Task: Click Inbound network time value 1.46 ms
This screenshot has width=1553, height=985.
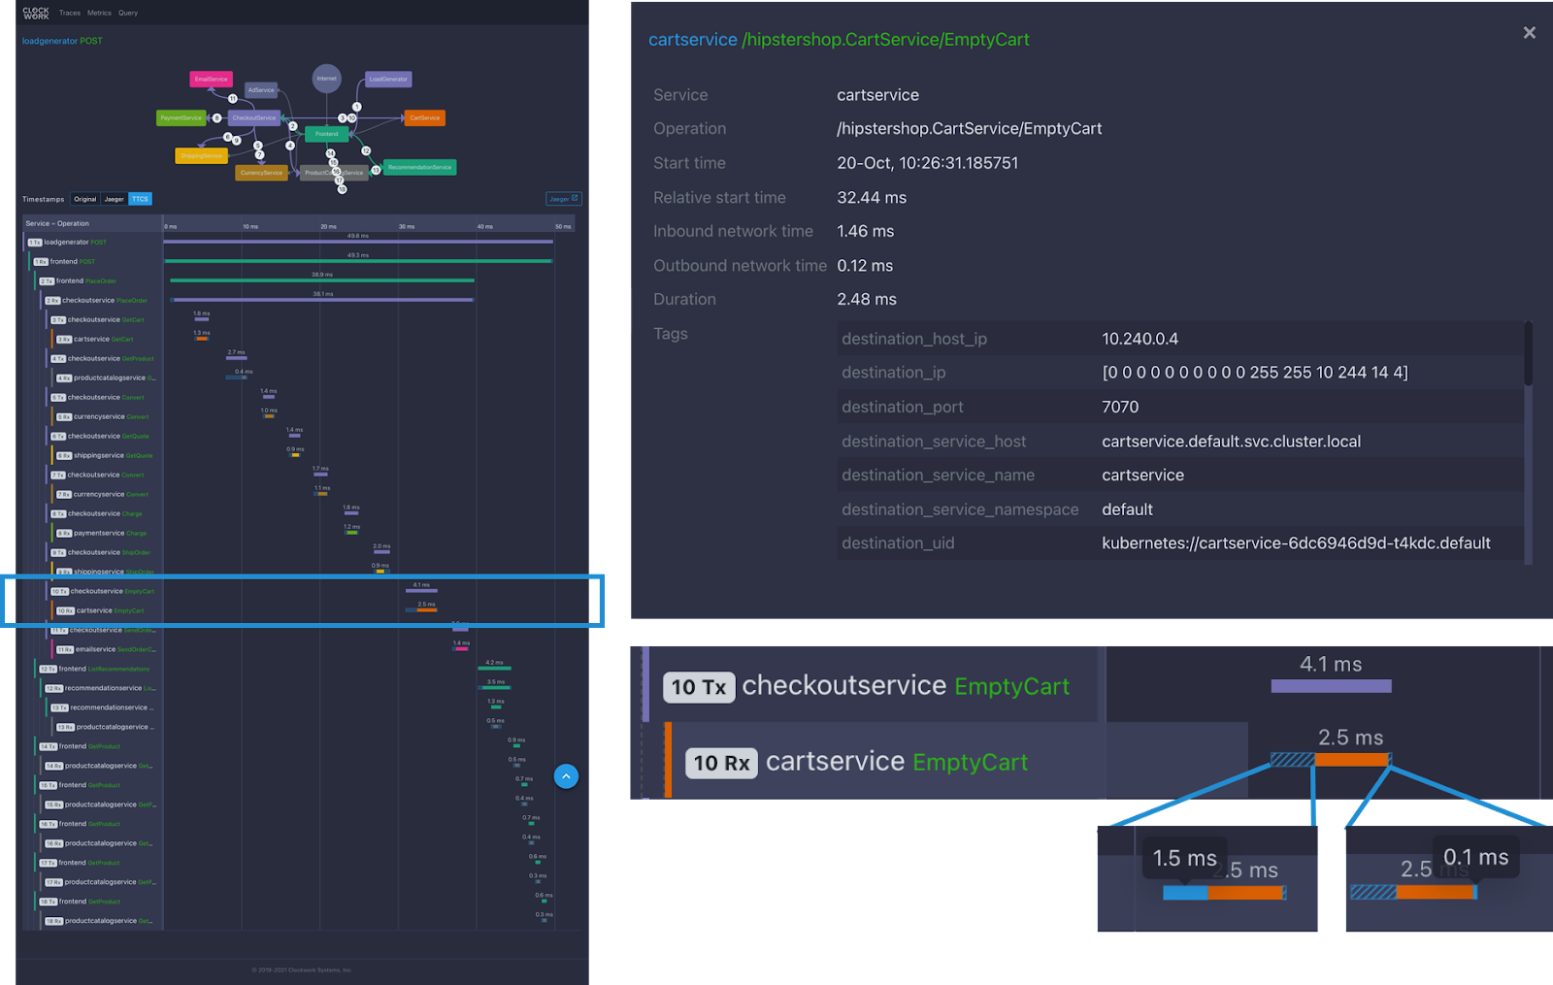Action: (866, 232)
